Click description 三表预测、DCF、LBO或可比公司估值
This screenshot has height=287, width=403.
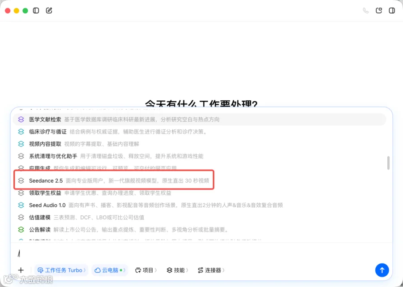pyautogui.click(x=99, y=217)
